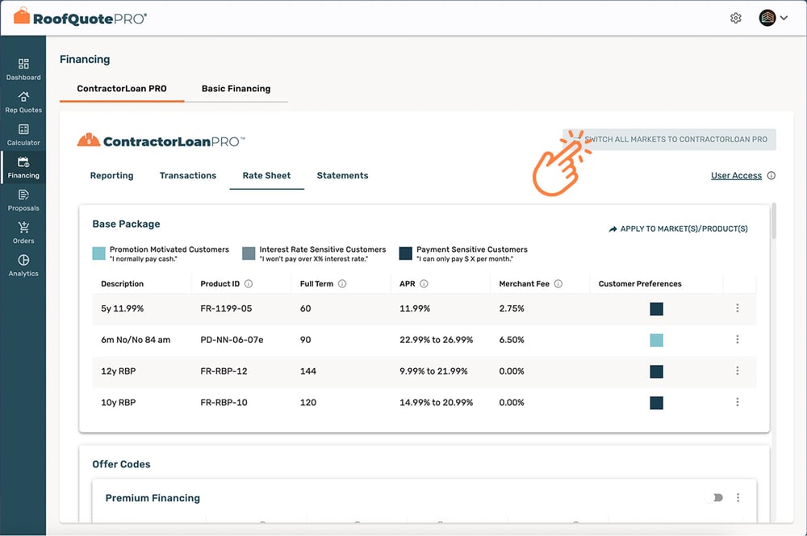This screenshot has height=536, width=807.
Task: Click the Promotion Motivated Customers legend swatch
Action: [98, 253]
